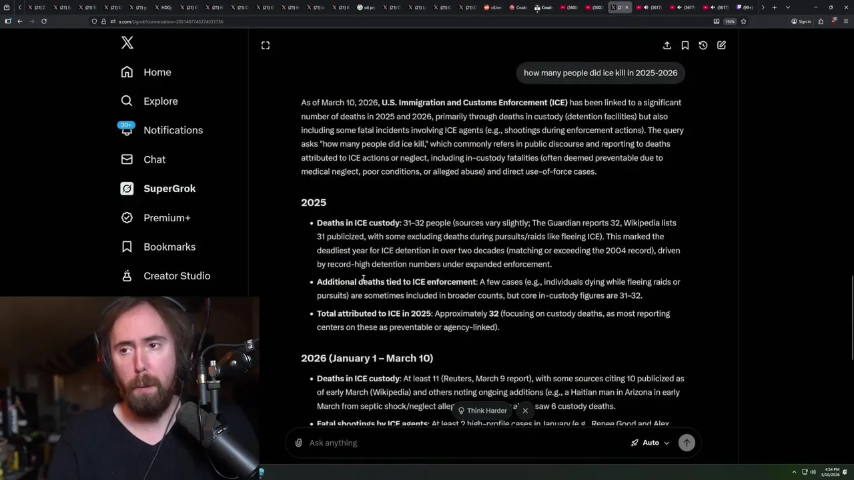The image size is (854, 480).
Task: Click the Bookmarks ribbon icon
Action: [127, 247]
